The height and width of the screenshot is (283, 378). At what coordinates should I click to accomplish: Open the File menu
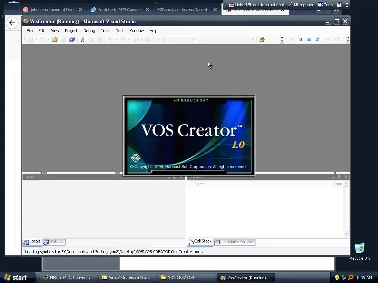click(30, 31)
